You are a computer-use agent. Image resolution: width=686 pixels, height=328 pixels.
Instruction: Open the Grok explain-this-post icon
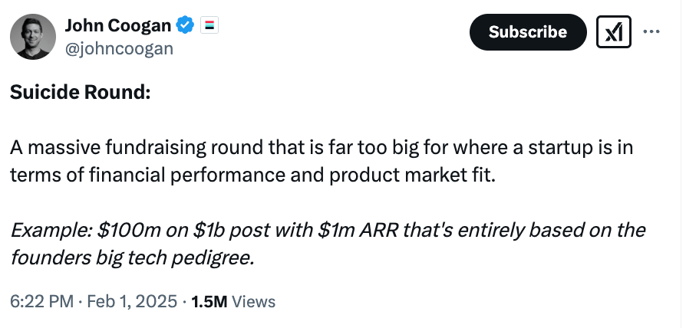pyautogui.click(x=613, y=32)
